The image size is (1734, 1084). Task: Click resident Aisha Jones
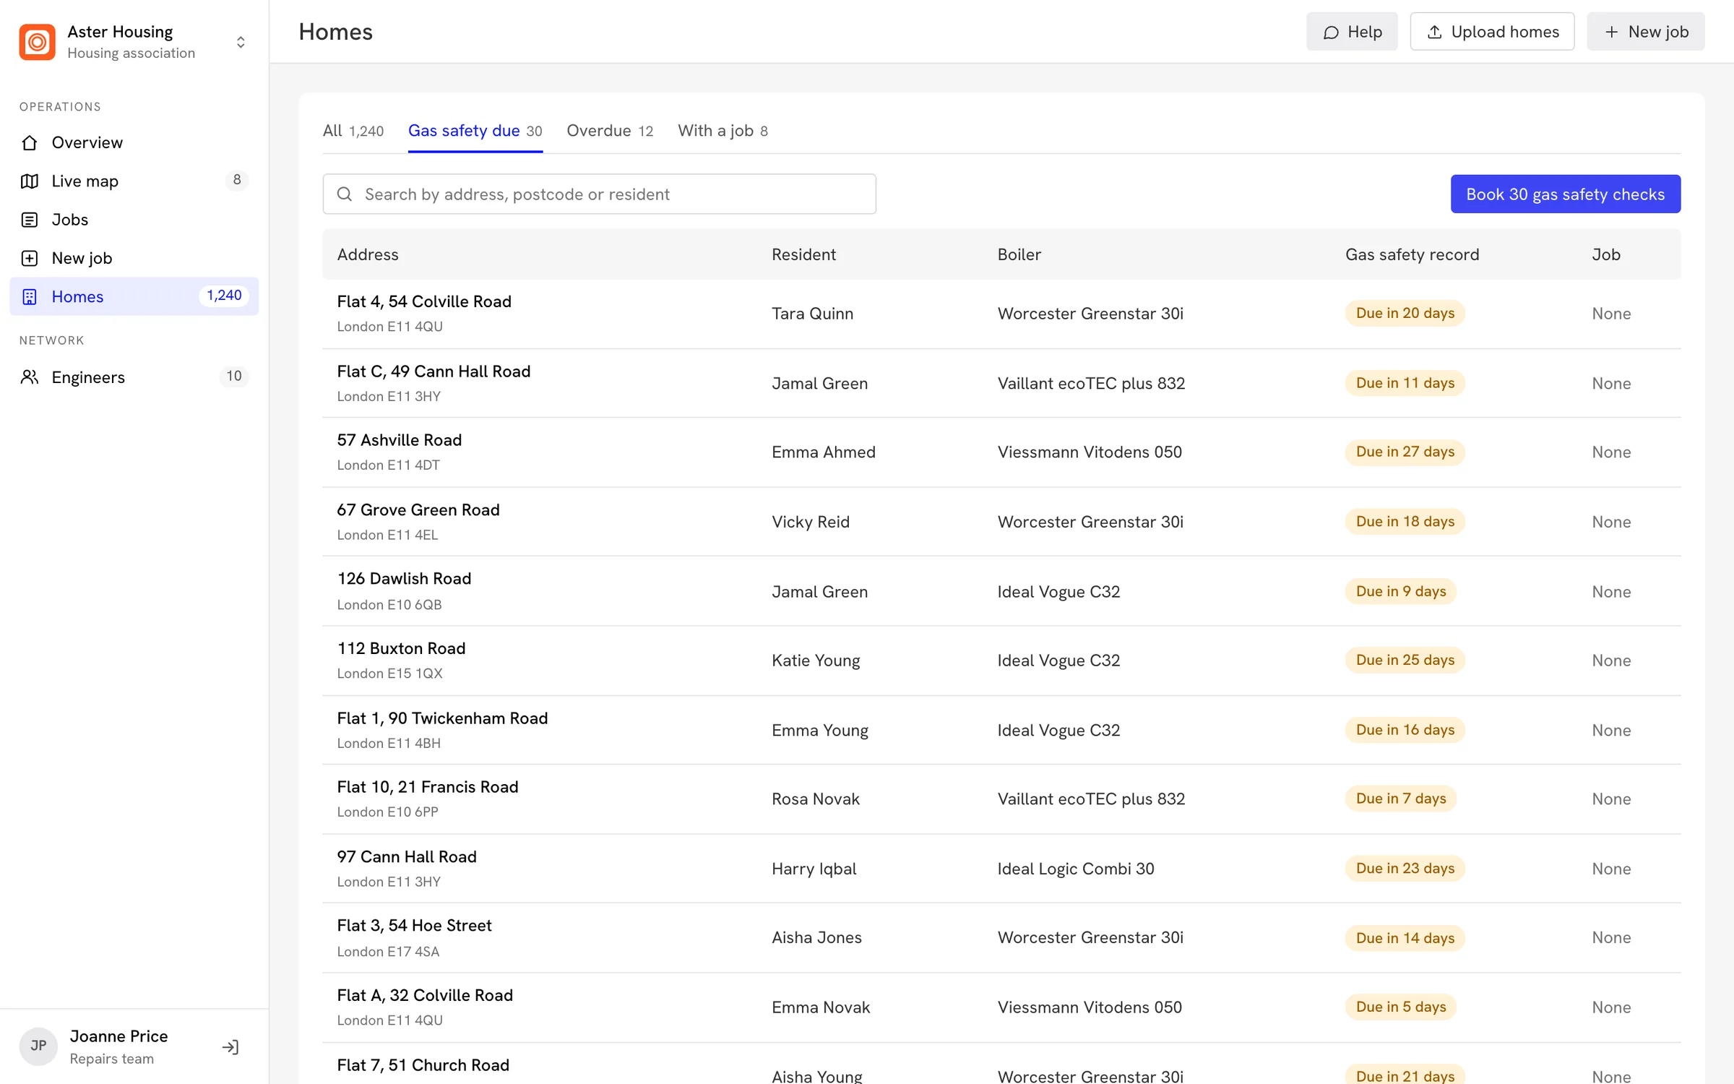point(816,937)
